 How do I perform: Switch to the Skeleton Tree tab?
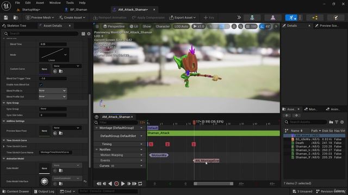tap(16, 25)
